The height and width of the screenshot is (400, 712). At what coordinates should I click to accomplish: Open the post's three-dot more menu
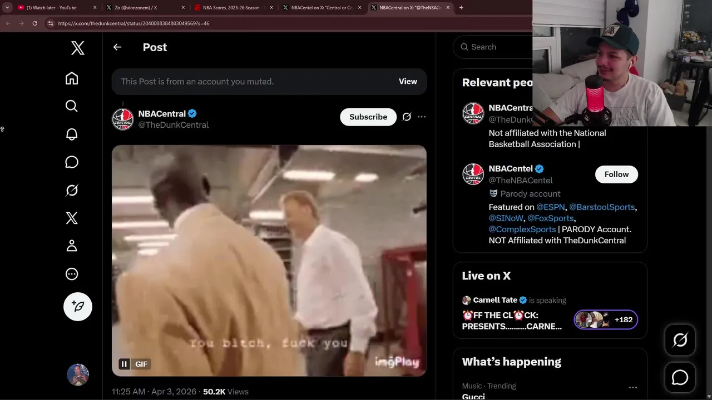[422, 117]
